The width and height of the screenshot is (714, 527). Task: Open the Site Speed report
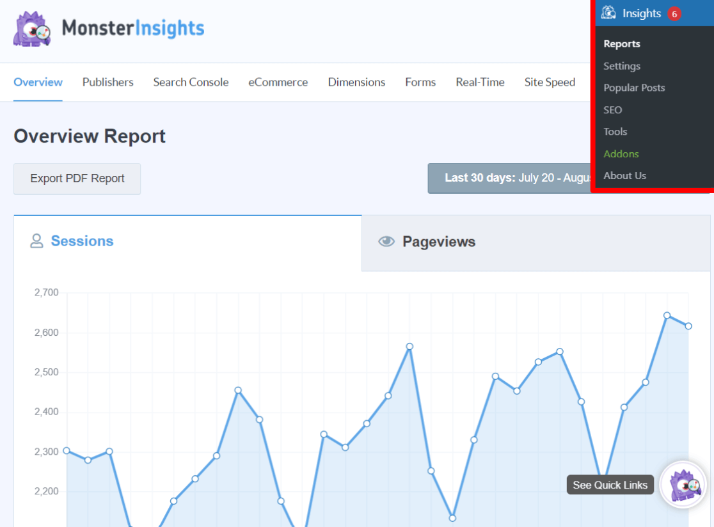(x=550, y=83)
